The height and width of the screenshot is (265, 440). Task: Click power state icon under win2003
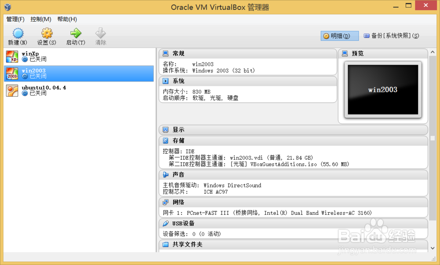(x=25, y=76)
